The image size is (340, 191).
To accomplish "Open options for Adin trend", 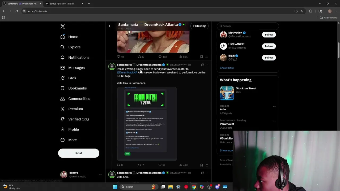I will 274,107.
